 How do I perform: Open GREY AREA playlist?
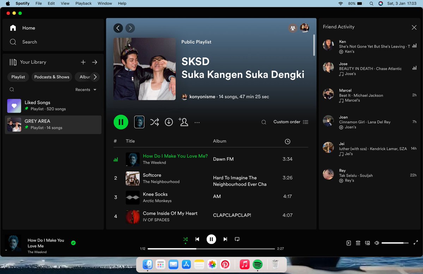click(x=53, y=124)
